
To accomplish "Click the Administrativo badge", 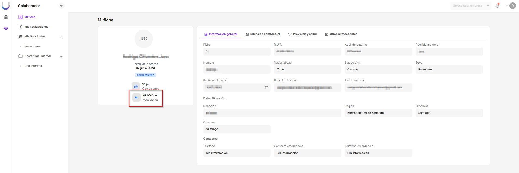I will click(x=145, y=75).
